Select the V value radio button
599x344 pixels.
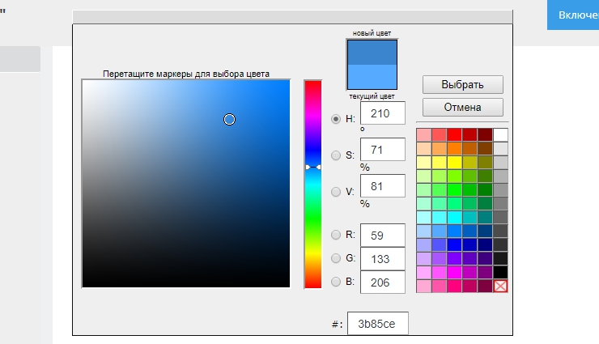337,192
